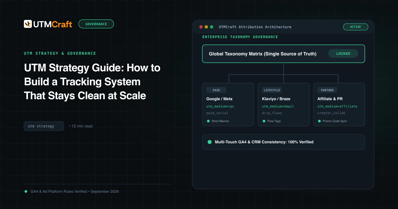Viewport: 398px width, 209px height.
Task: Click green dot beside Multi-Touch GA4 status
Action: pyautogui.click(x=210, y=142)
